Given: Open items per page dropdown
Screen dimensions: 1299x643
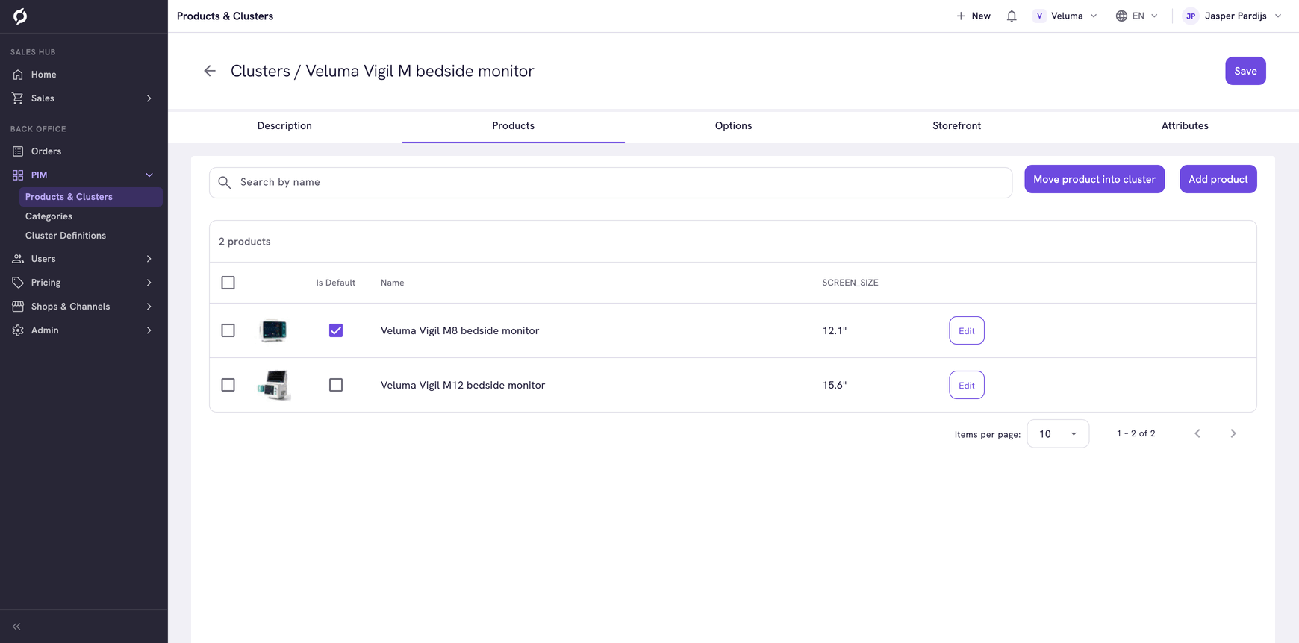Looking at the screenshot, I should coord(1058,433).
